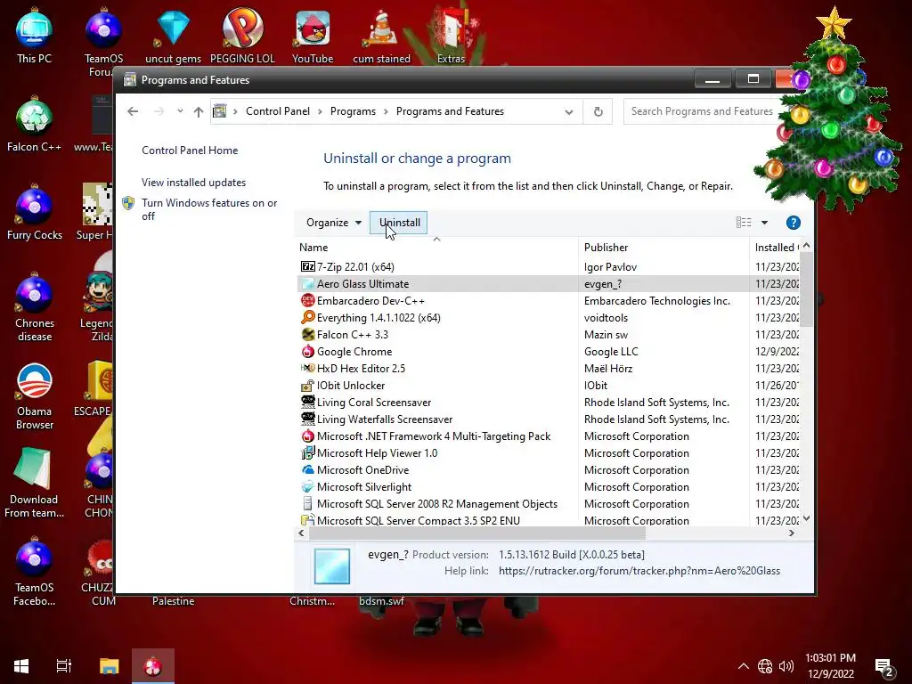Click the 7-Zip program icon
Image resolution: width=912 pixels, height=684 pixels.
click(307, 266)
